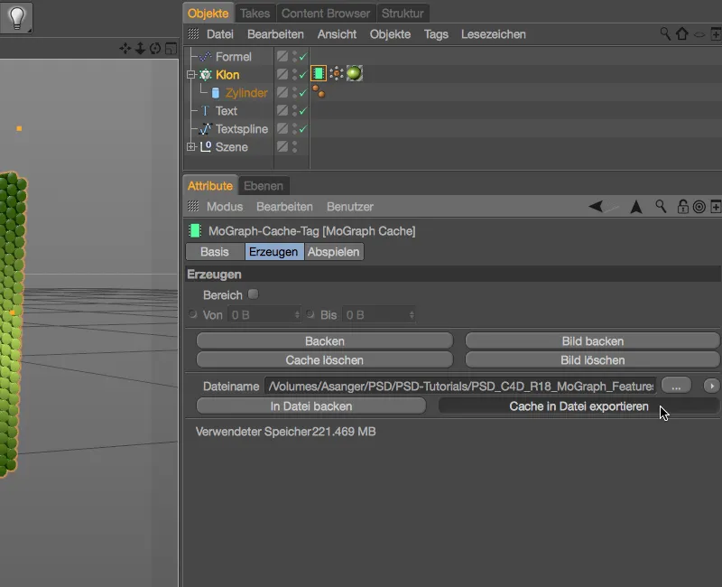Click the Klon cloner icon

206,75
